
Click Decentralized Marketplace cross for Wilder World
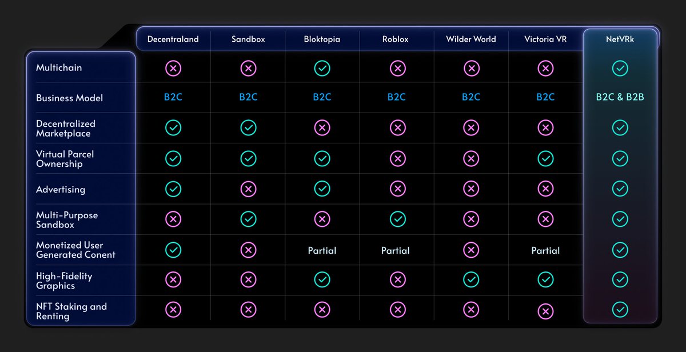point(471,127)
